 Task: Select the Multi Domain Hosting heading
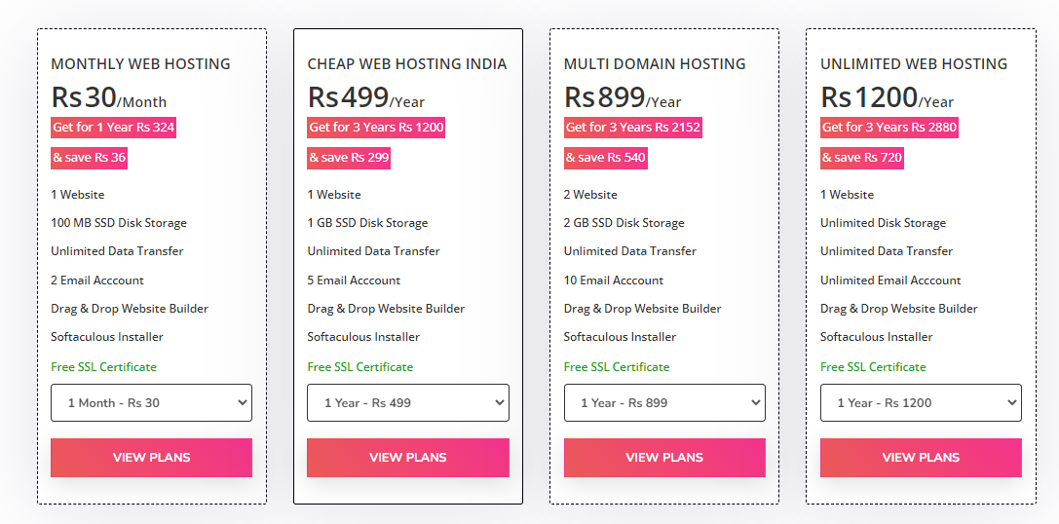tap(655, 64)
